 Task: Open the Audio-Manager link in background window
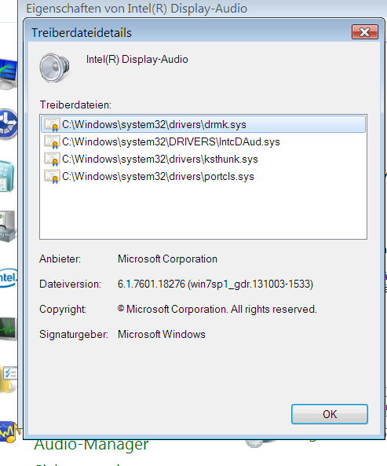pos(91,446)
